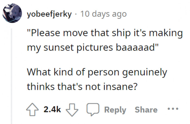Click the line 'What kind of person genuinely'
Screen dimensions: 190x124
[97, 73]
